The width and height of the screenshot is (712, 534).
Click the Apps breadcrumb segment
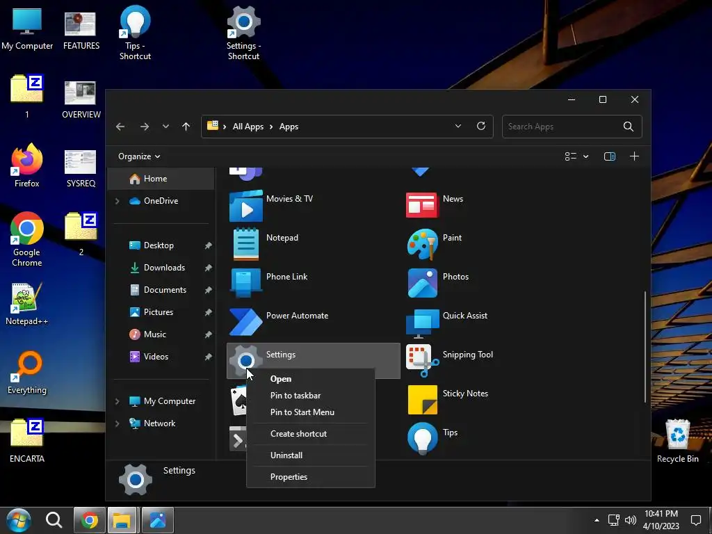[289, 127]
